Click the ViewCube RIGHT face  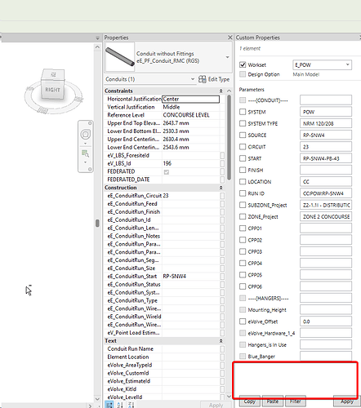coord(53,89)
